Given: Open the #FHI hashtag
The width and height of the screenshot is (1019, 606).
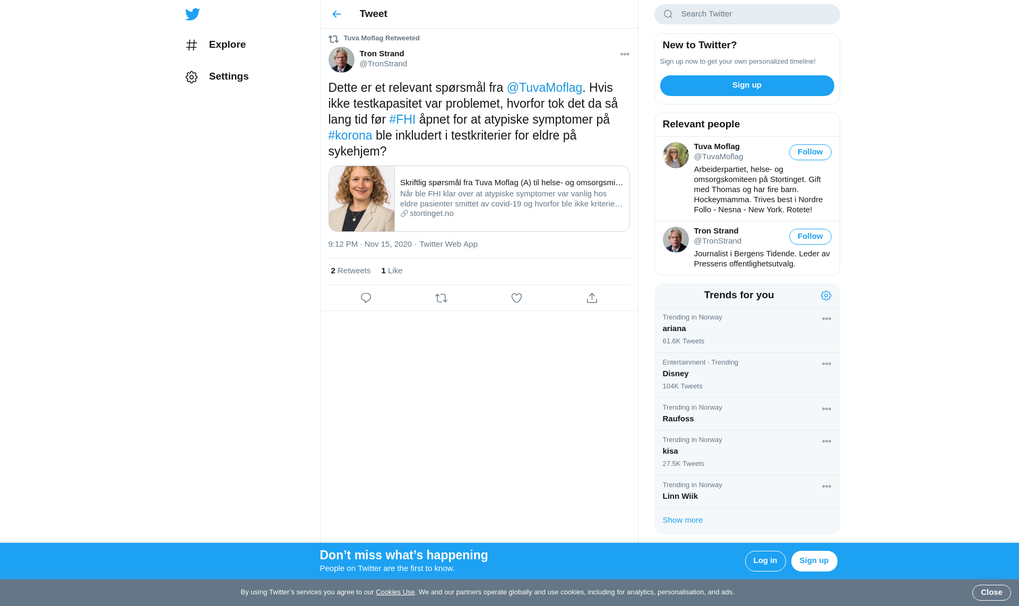Looking at the screenshot, I should point(402,119).
